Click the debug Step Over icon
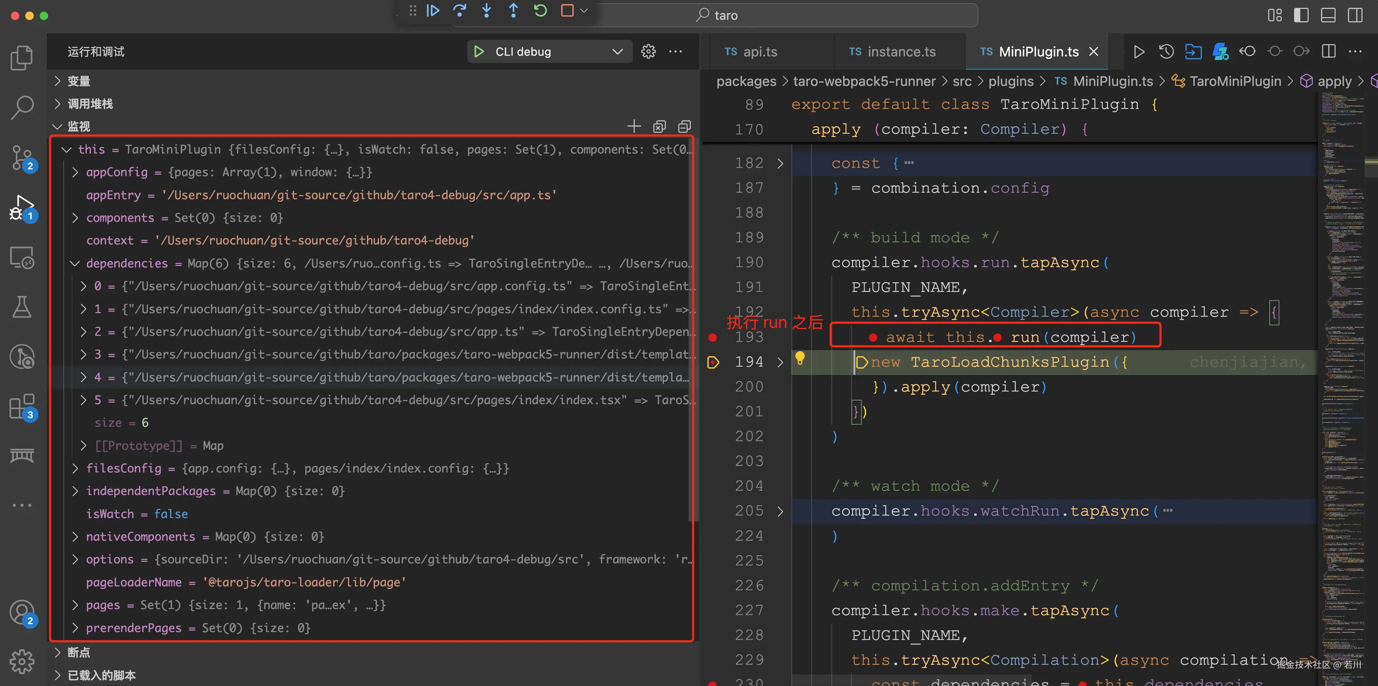 459,11
